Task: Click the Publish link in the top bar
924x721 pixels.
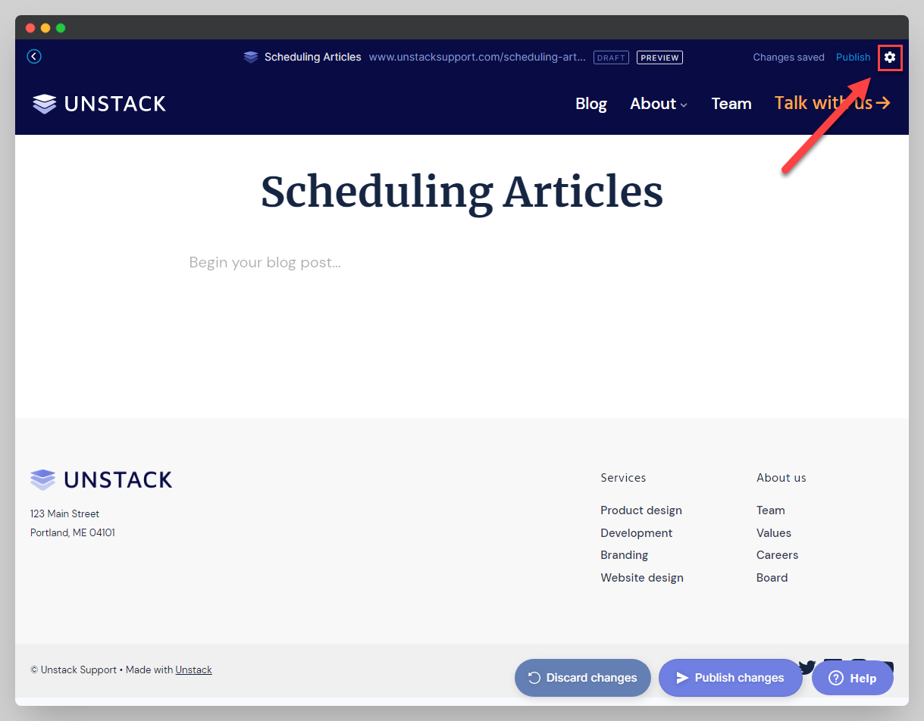Action: tap(853, 58)
